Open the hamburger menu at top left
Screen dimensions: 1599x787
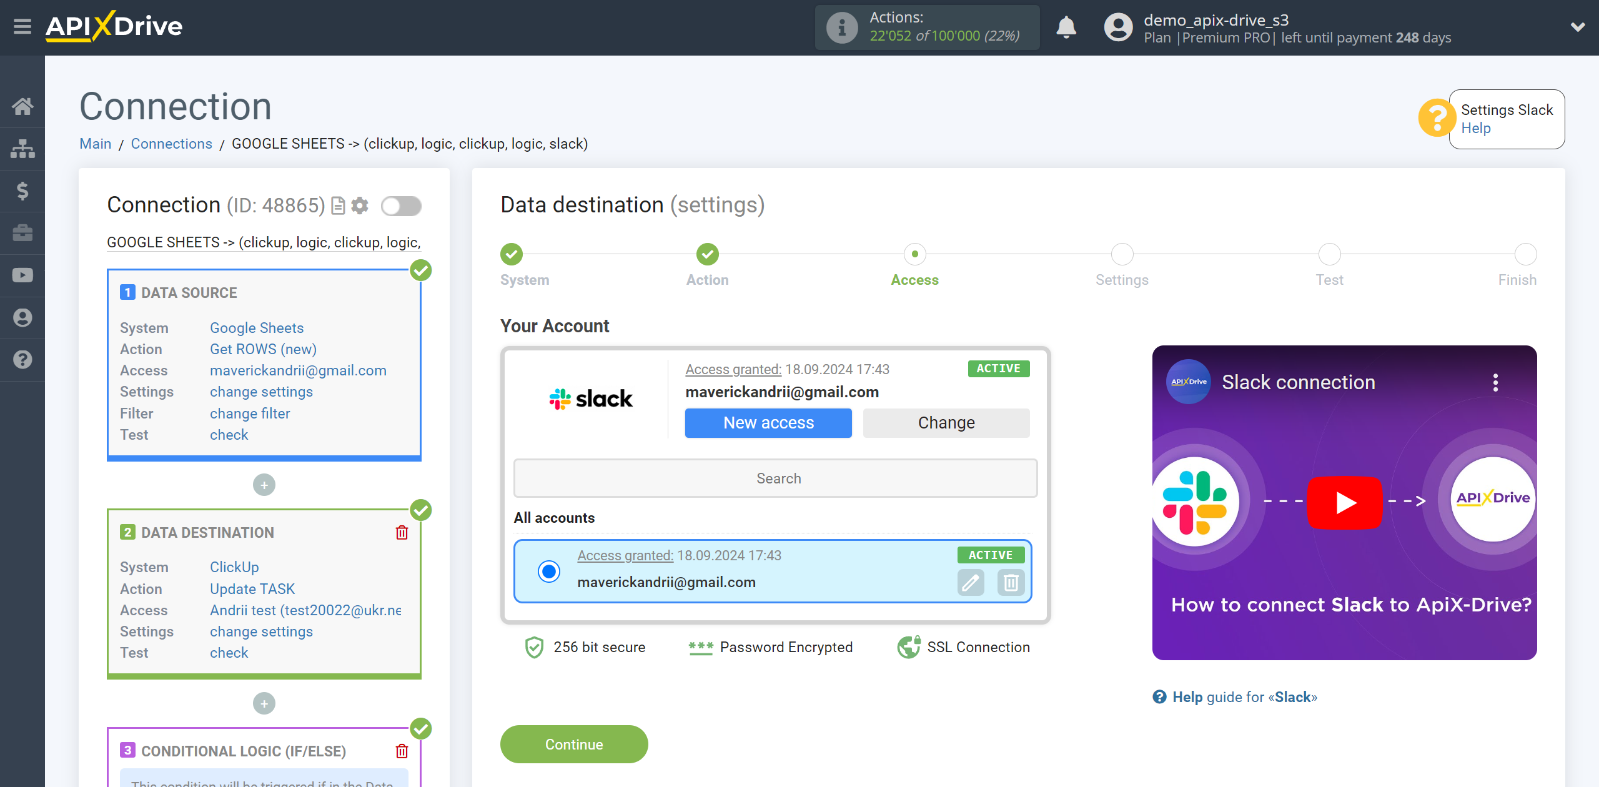pyautogui.click(x=22, y=27)
